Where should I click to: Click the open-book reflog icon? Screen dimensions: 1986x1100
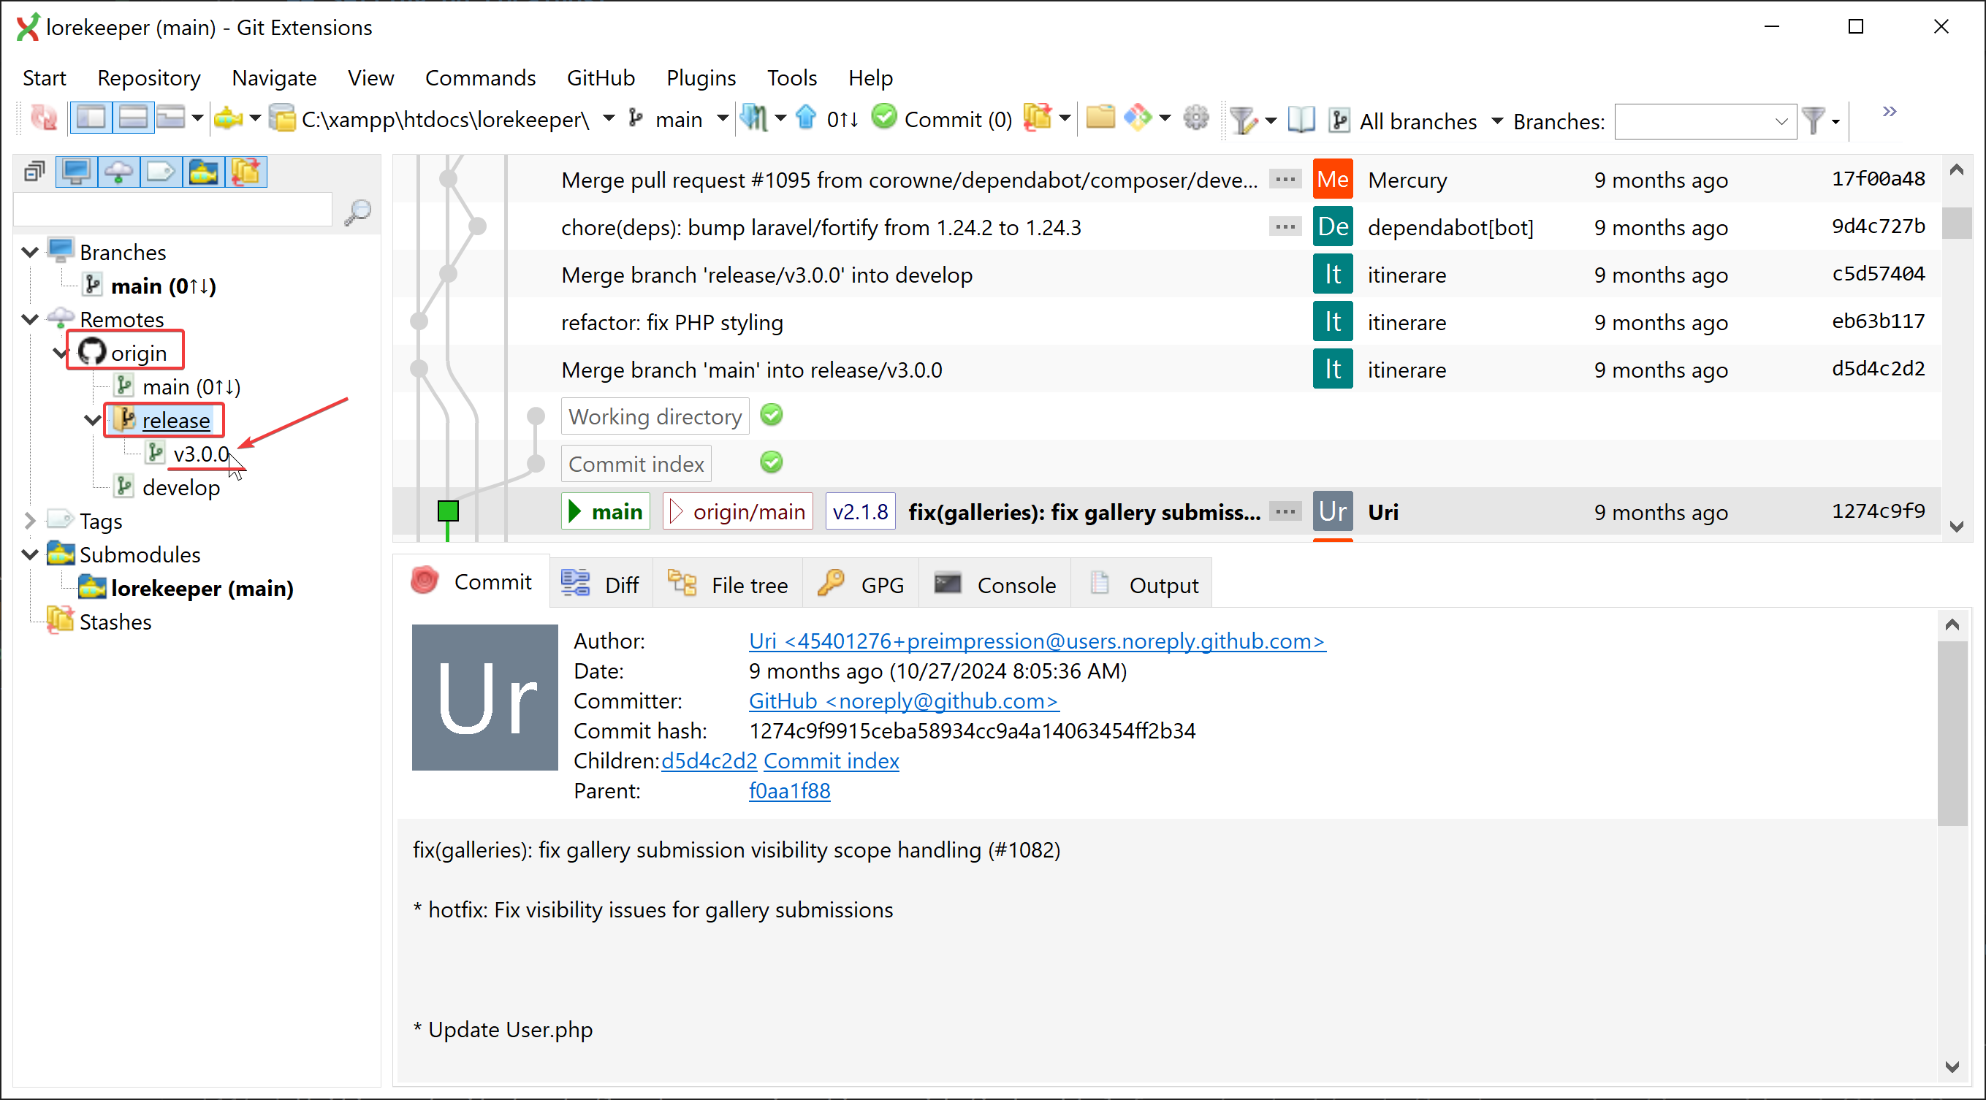coord(1301,121)
